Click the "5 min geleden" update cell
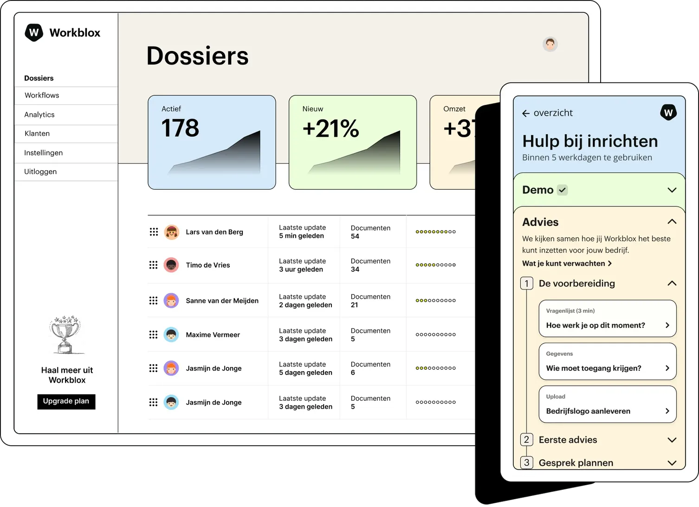 click(x=303, y=232)
